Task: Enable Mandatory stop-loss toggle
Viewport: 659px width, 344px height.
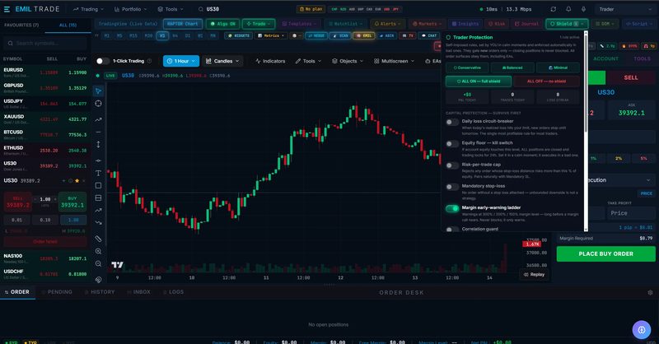Action: click(452, 187)
